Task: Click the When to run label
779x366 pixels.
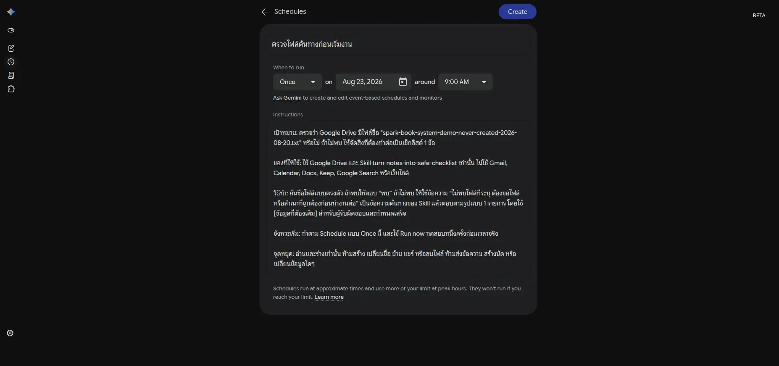Action: click(x=288, y=68)
